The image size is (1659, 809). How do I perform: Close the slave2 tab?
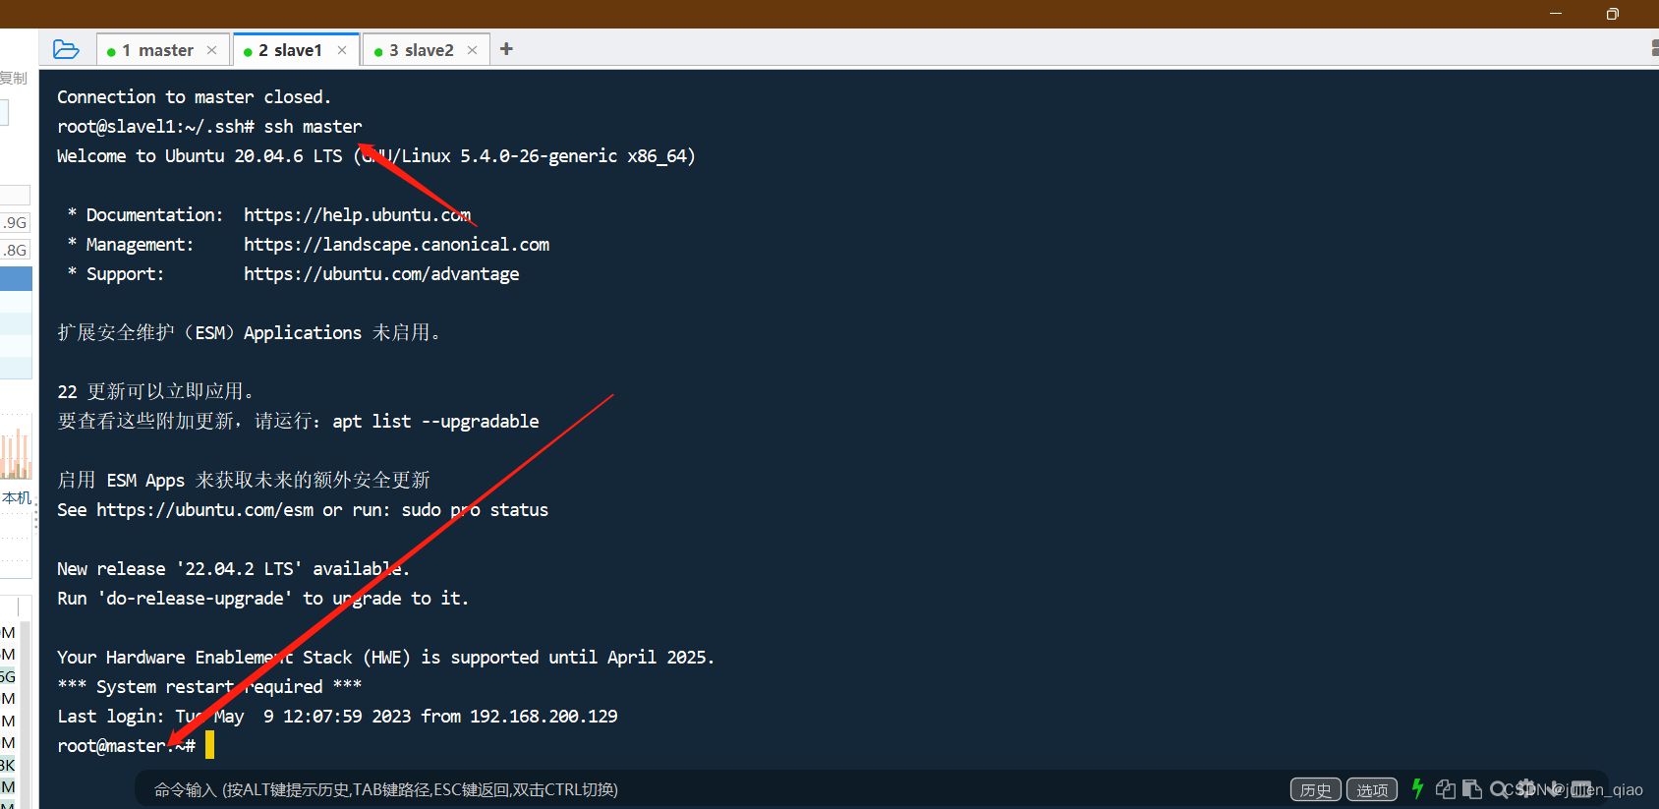pos(472,50)
